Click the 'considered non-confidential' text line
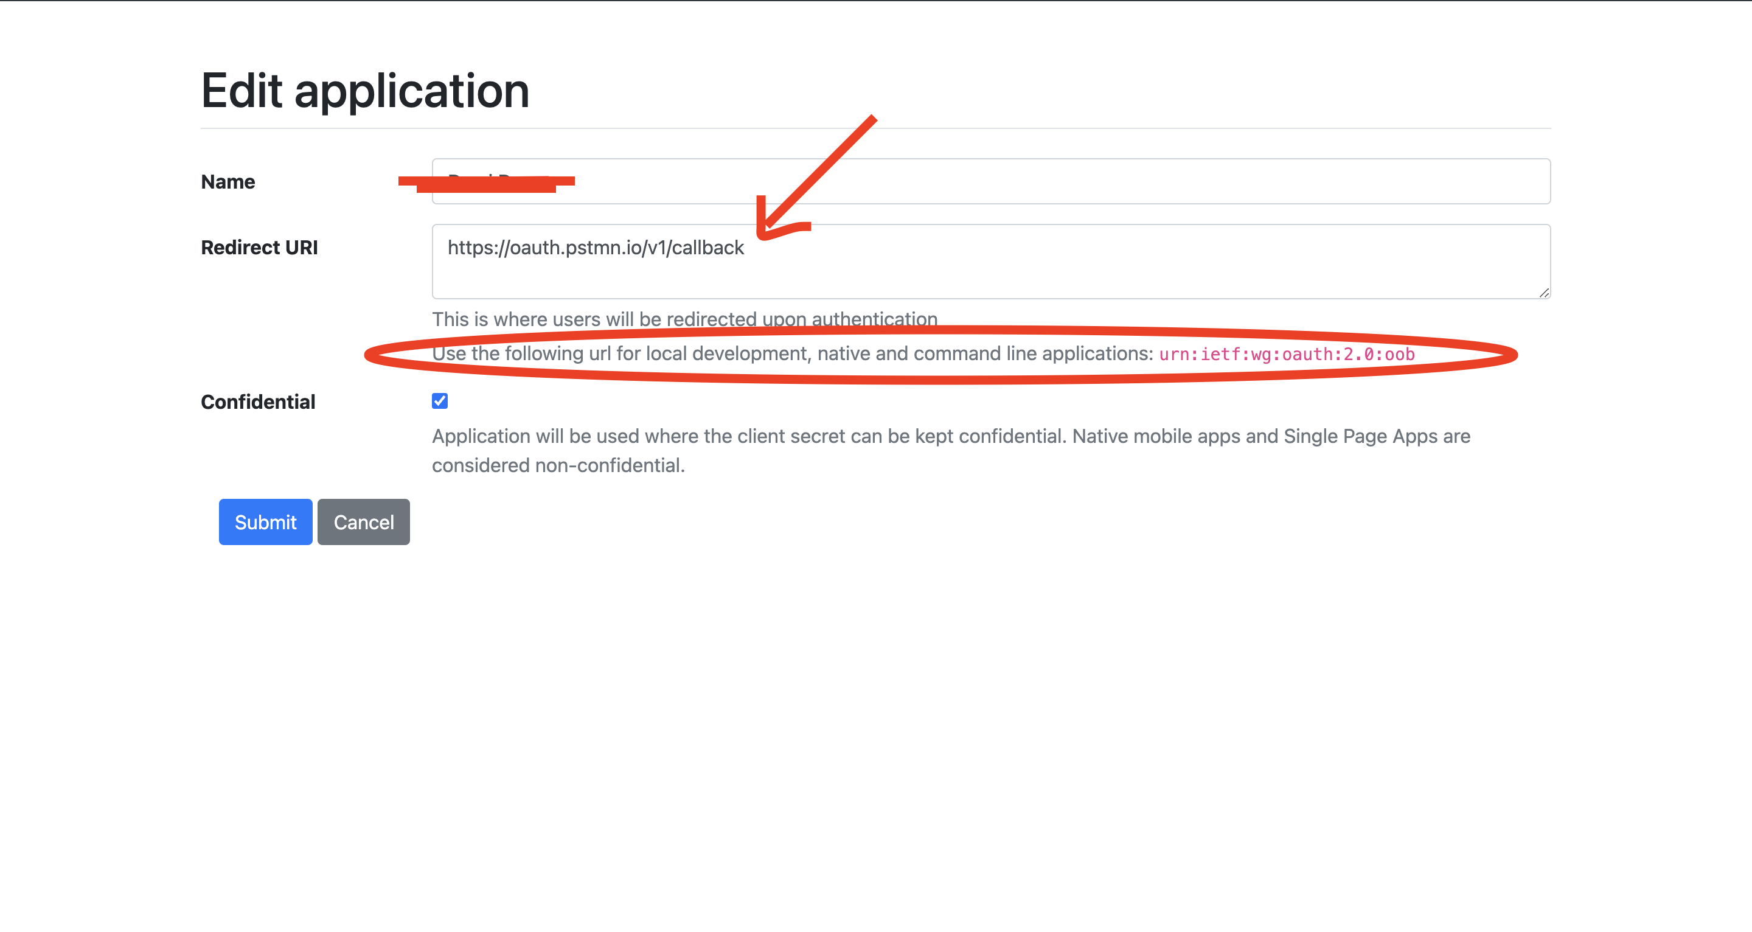Image resolution: width=1752 pixels, height=932 pixels. [558, 465]
